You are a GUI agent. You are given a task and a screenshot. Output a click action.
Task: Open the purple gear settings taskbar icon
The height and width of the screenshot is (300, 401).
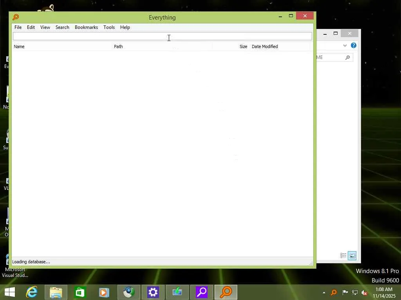click(x=153, y=292)
